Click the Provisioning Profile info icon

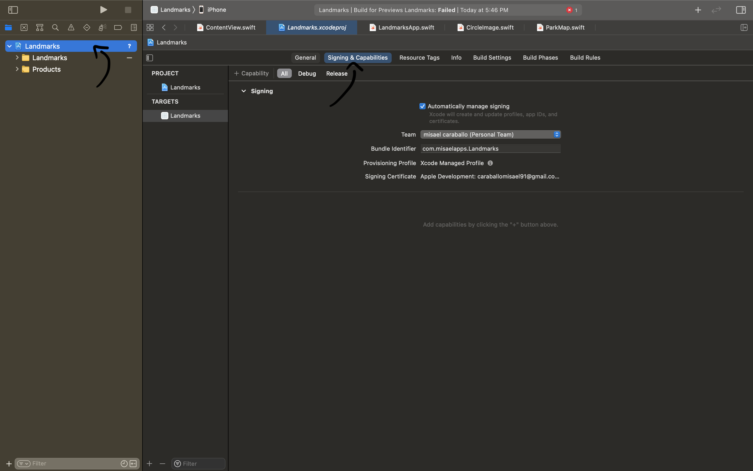point(490,163)
